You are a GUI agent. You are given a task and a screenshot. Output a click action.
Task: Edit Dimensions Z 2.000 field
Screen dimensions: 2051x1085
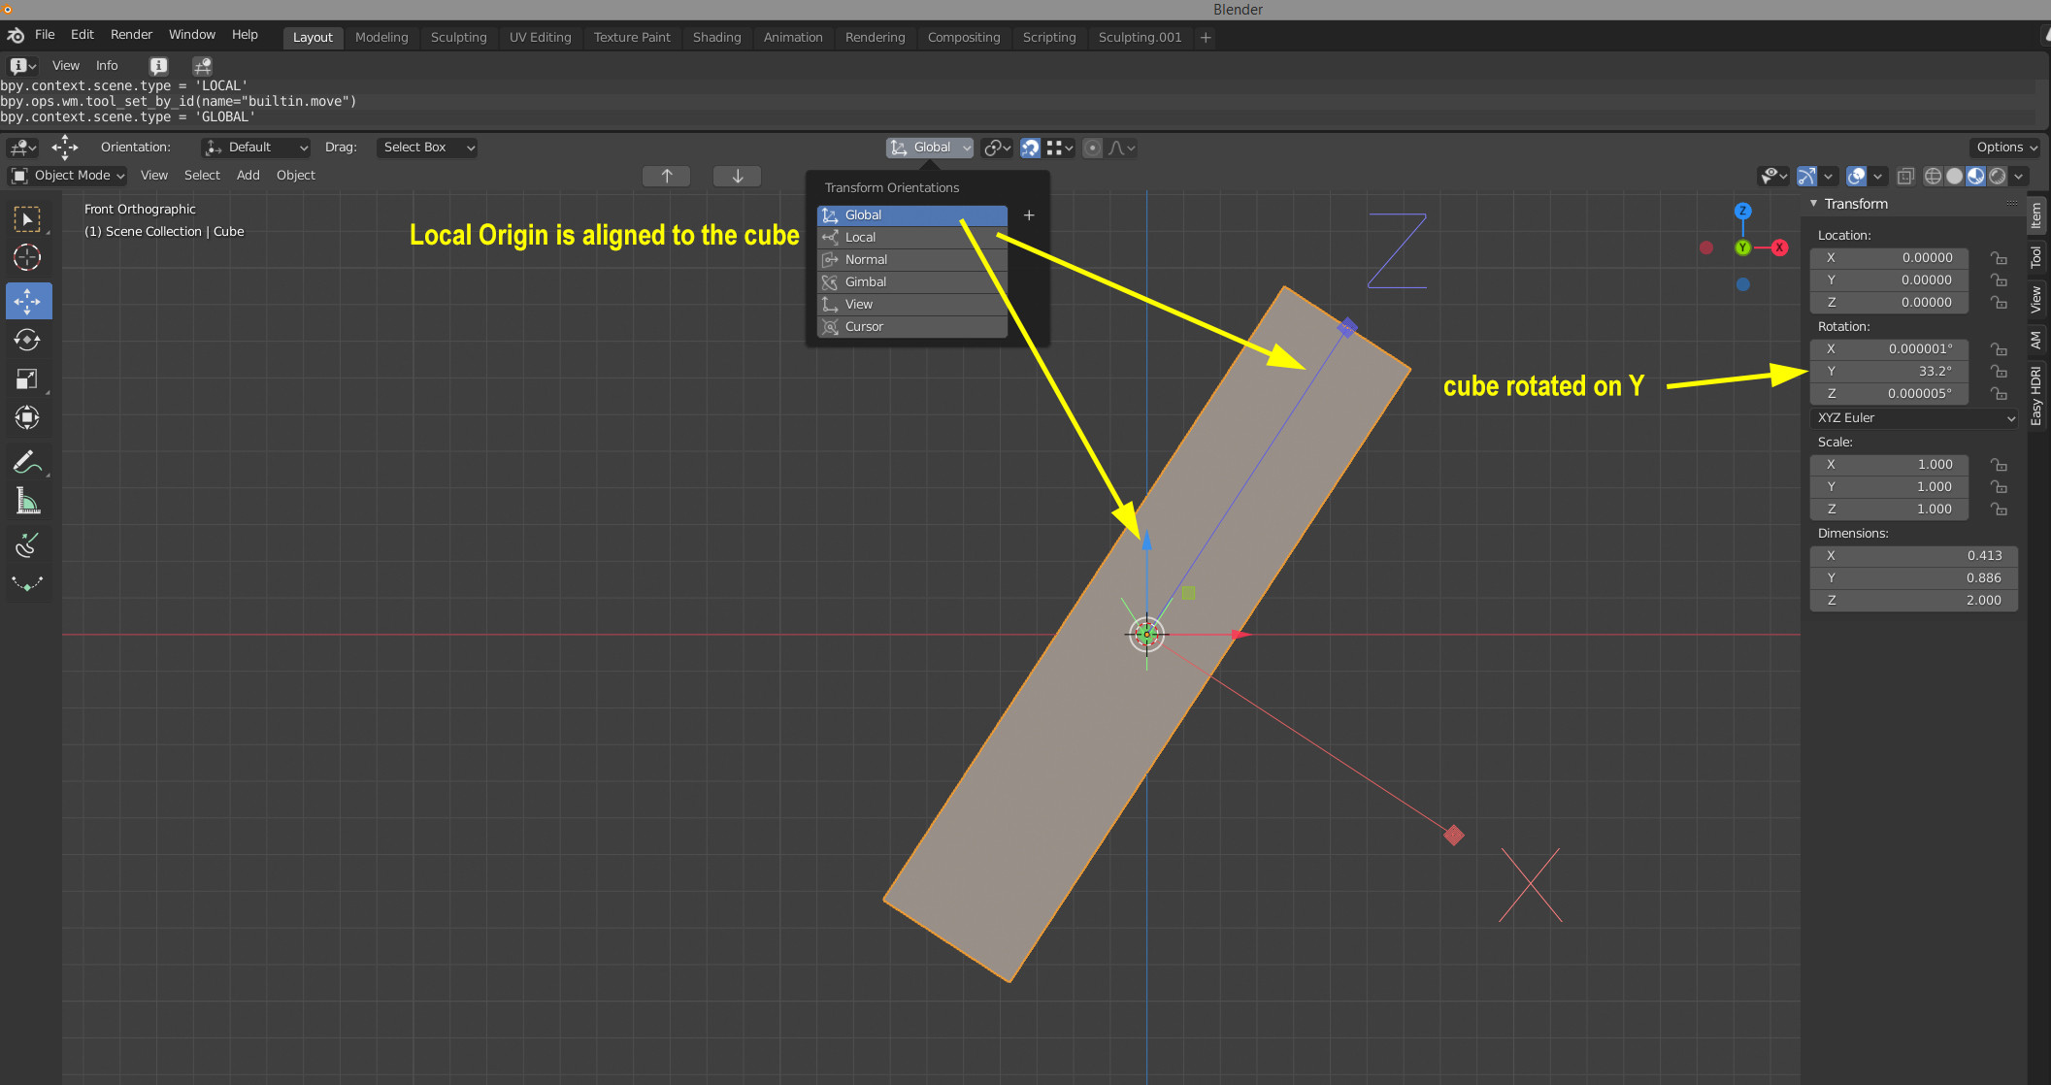pos(1914,601)
